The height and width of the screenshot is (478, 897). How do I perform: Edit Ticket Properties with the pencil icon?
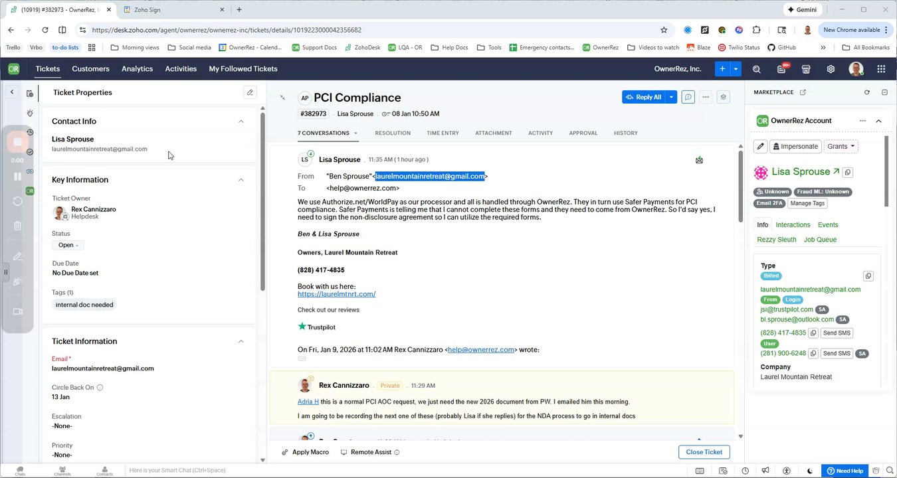pyautogui.click(x=250, y=92)
